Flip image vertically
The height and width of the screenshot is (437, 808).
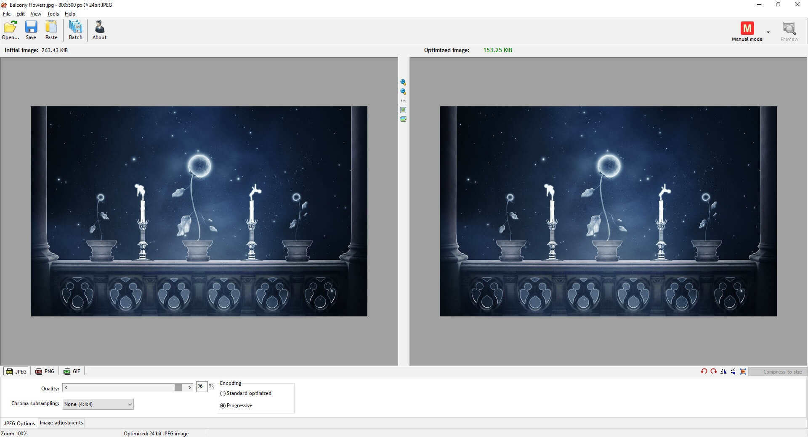(x=733, y=371)
